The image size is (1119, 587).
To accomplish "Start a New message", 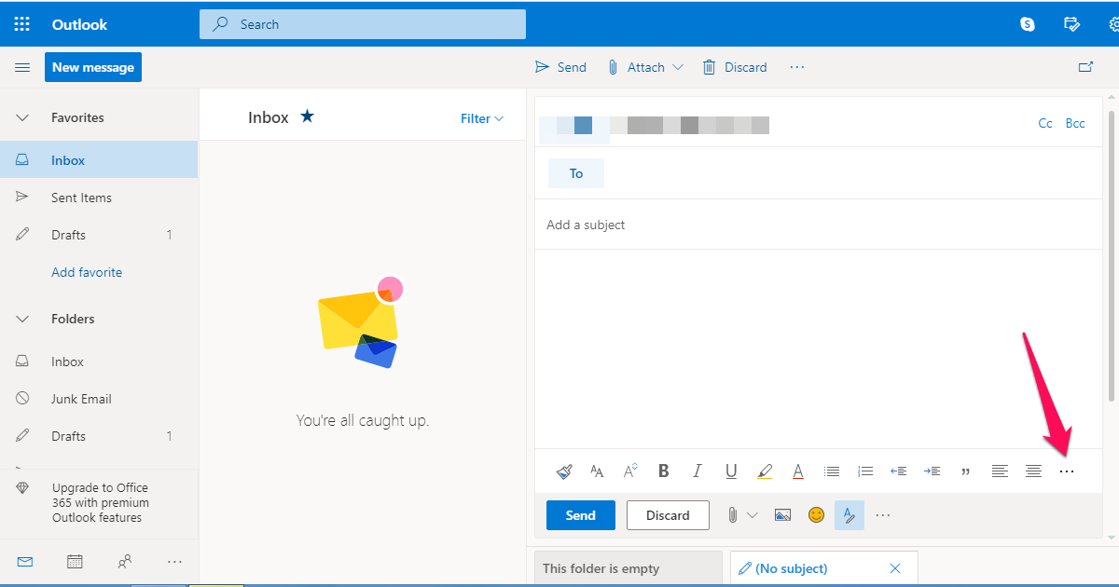I will [x=93, y=67].
